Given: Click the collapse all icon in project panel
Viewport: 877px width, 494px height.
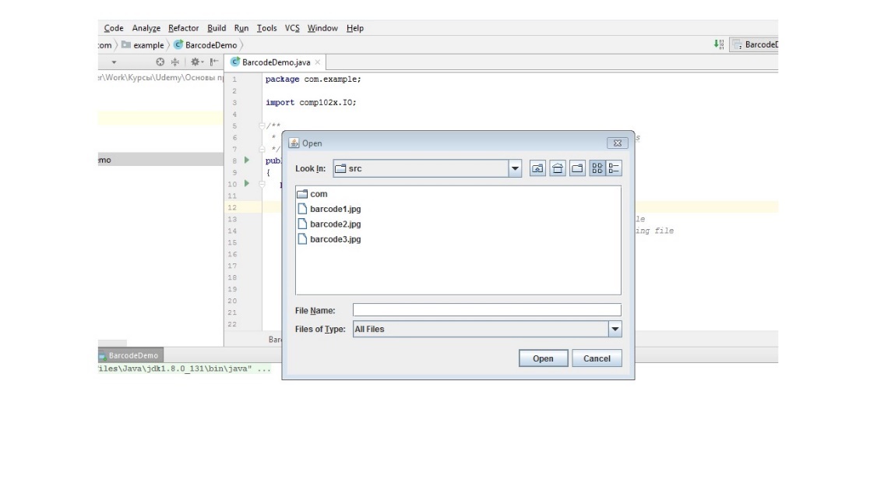Looking at the screenshot, I should pyautogui.click(x=175, y=62).
